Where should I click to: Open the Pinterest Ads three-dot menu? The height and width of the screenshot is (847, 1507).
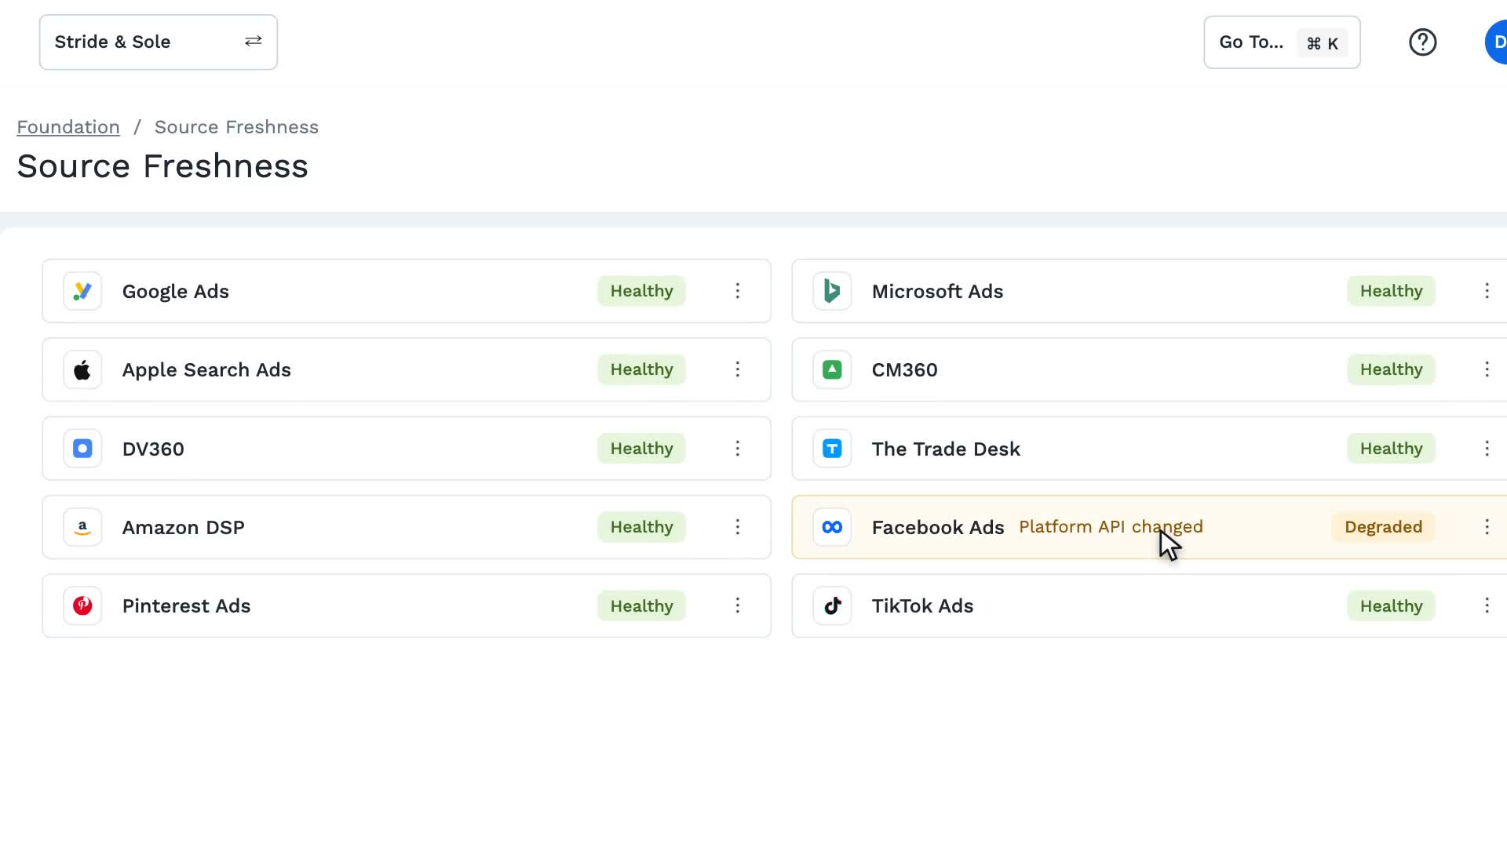[737, 605]
